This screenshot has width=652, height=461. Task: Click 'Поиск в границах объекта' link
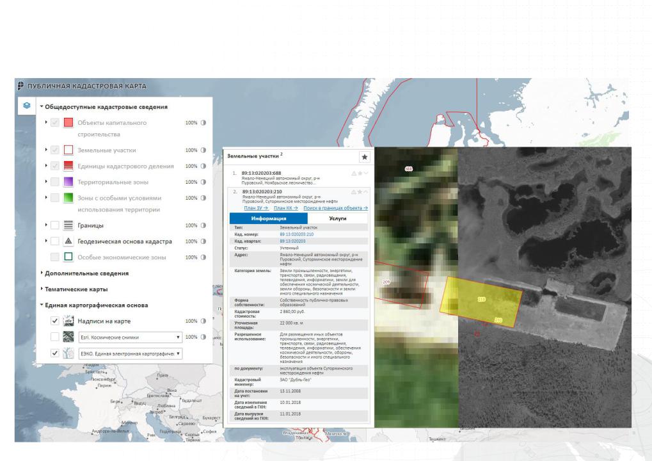point(335,208)
